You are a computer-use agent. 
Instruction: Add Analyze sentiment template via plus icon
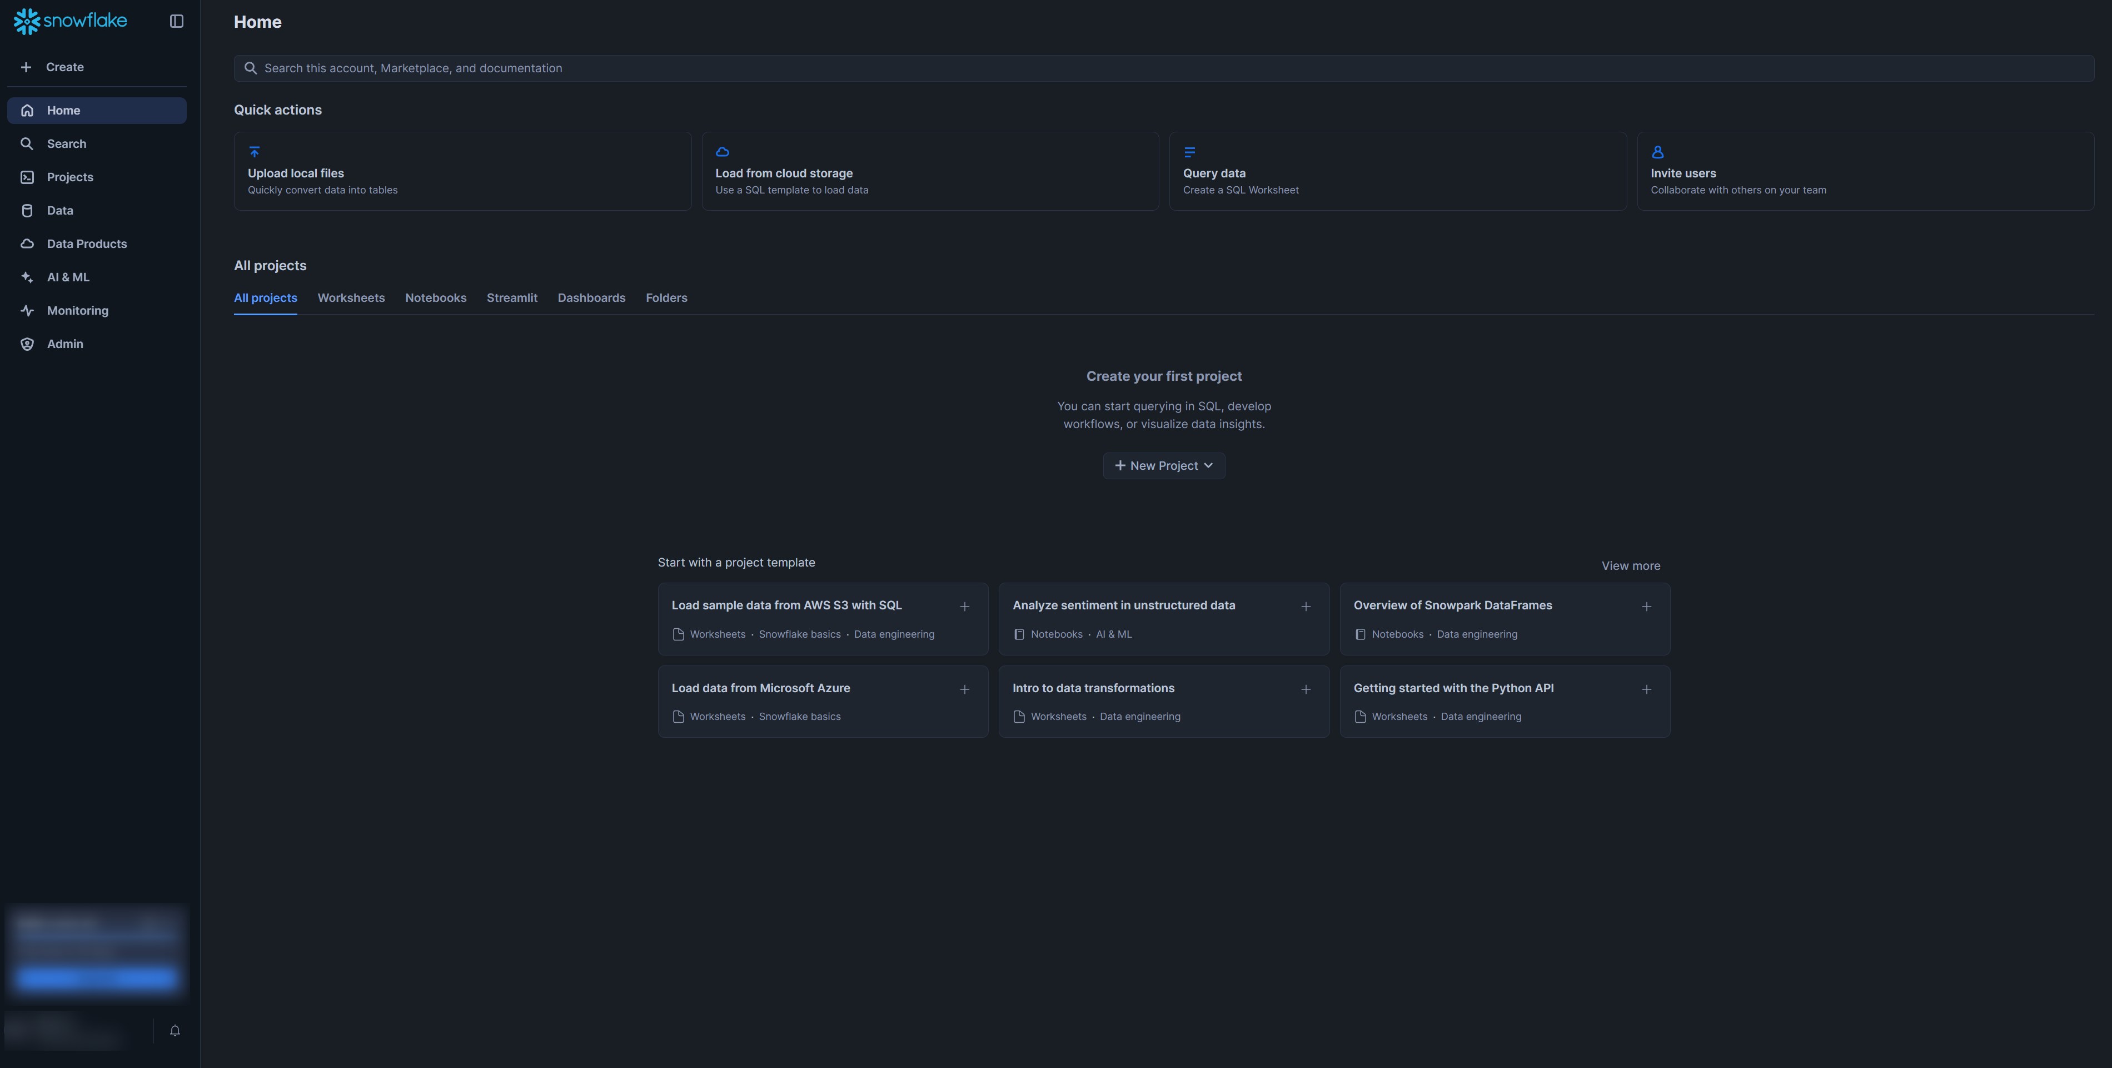click(1305, 607)
